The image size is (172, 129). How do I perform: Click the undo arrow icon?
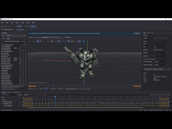[x=12, y=26]
